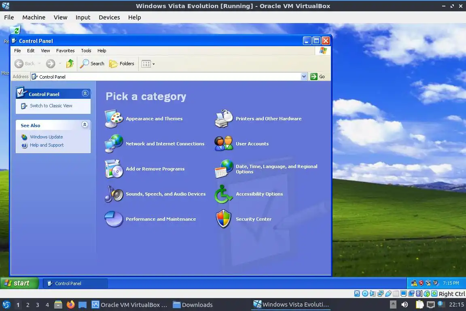The image size is (466, 311).
Task: Select Control Panel taskbar button in XP
Action: 75,283
